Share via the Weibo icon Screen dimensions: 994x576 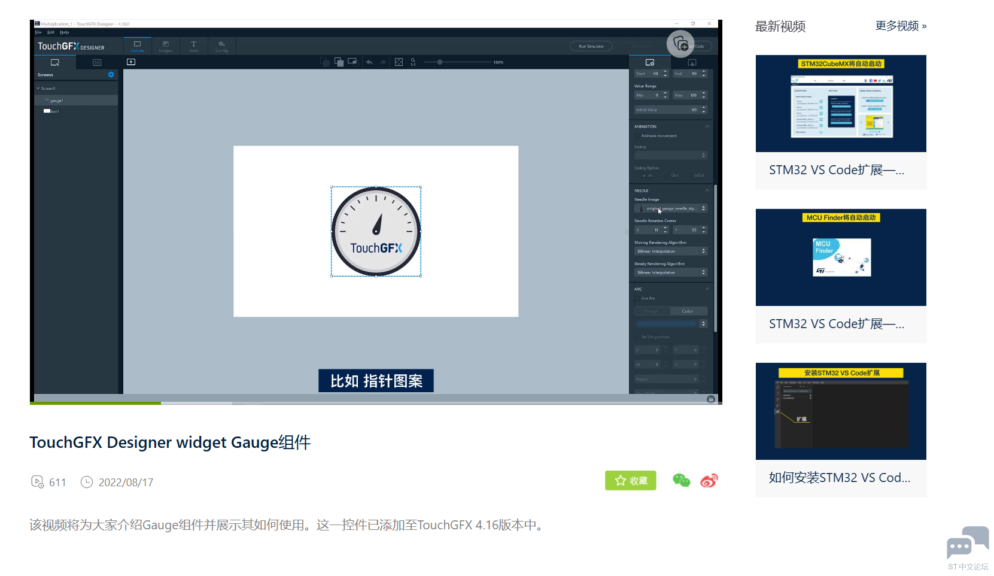tap(709, 480)
